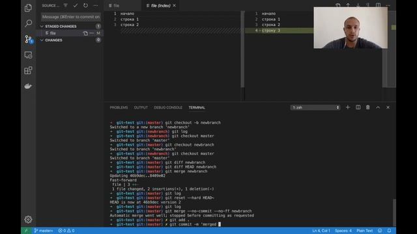This screenshot has height=234, width=417.
Task: Click the commit checkmark icon
Action: point(76,5)
